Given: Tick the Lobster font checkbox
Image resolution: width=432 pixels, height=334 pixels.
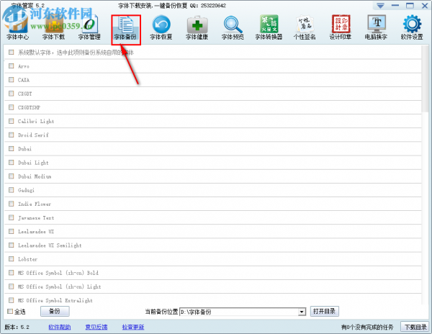Looking at the screenshot, I should (x=11, y=259).
